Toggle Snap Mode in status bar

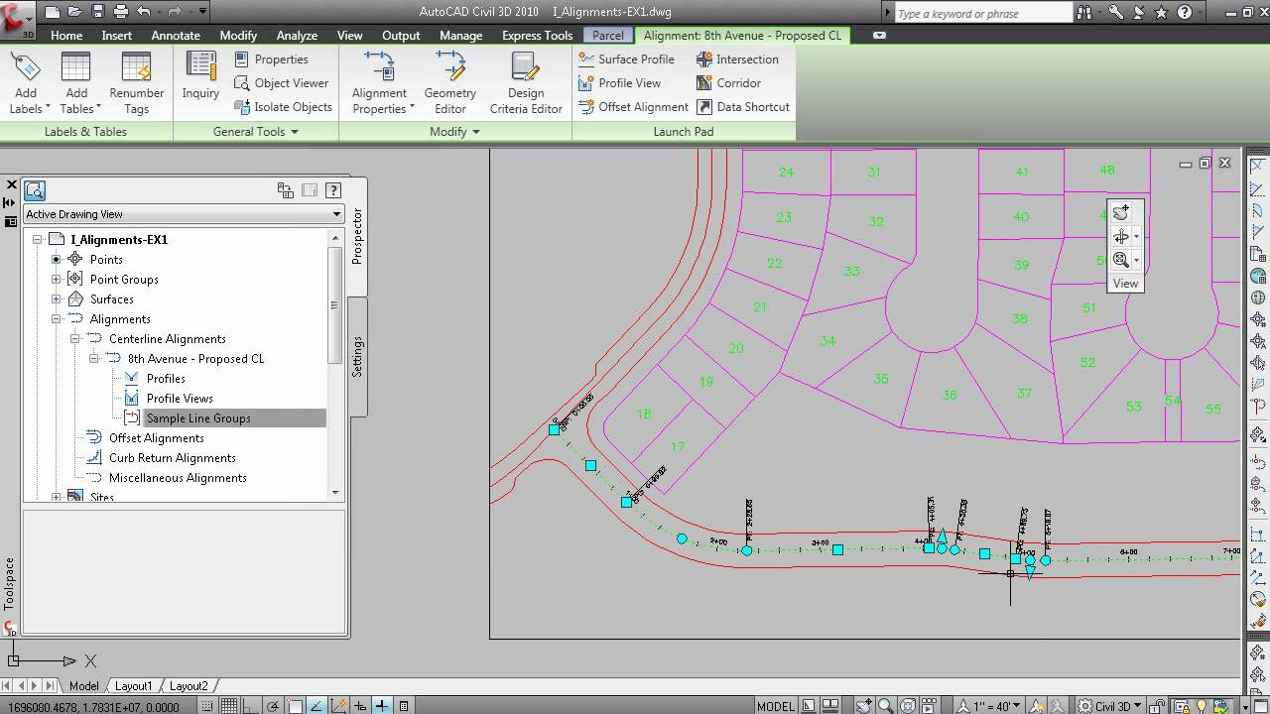205,706
